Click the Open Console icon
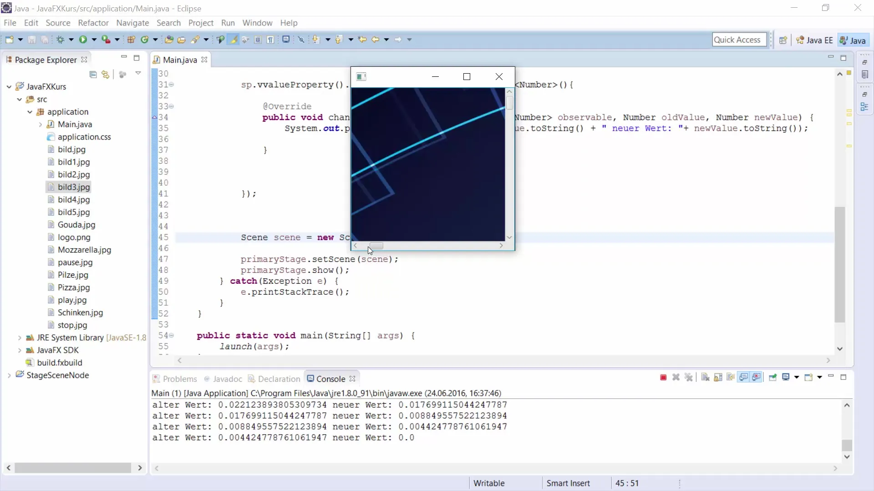The image size is (874, 491). tap(808, 377)
